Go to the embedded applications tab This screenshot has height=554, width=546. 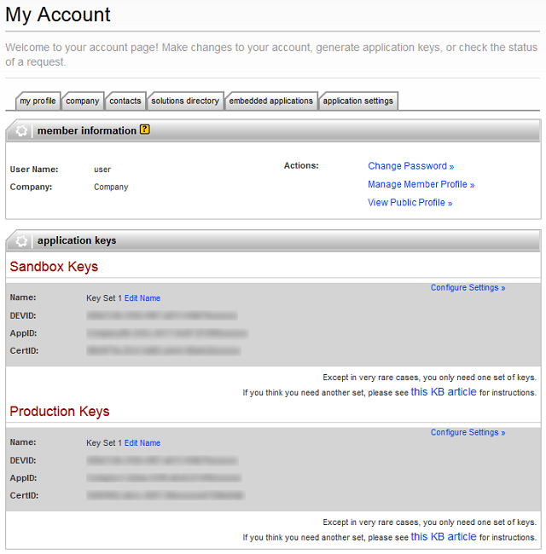pos(271,101)
